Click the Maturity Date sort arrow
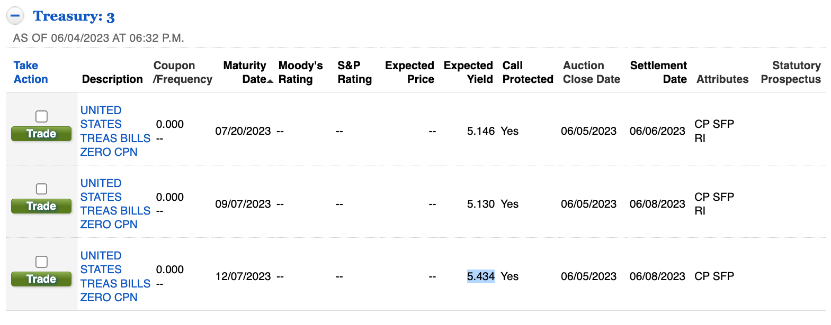The height and width of the screenshot is (325, 831). (270, 81)
